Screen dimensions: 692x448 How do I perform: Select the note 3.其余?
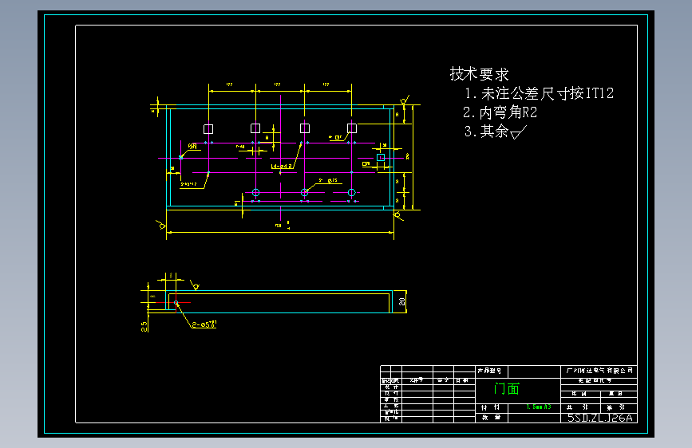pyautogui.click(x=496, y=132)
